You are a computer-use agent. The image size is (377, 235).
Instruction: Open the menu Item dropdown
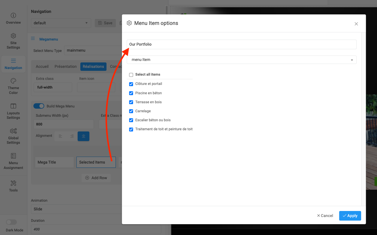[x=241, y=60]
